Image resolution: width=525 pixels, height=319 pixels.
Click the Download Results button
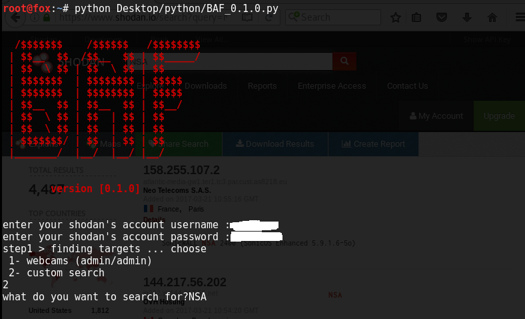point(275,144)
